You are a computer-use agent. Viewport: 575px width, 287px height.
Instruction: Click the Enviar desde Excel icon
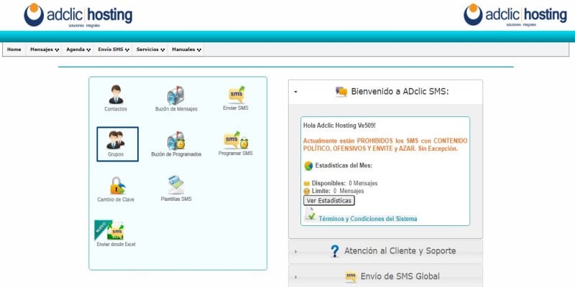[109, 230]
